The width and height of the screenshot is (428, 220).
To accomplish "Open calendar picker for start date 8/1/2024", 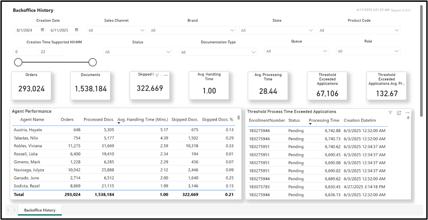I will click(42, 30).
